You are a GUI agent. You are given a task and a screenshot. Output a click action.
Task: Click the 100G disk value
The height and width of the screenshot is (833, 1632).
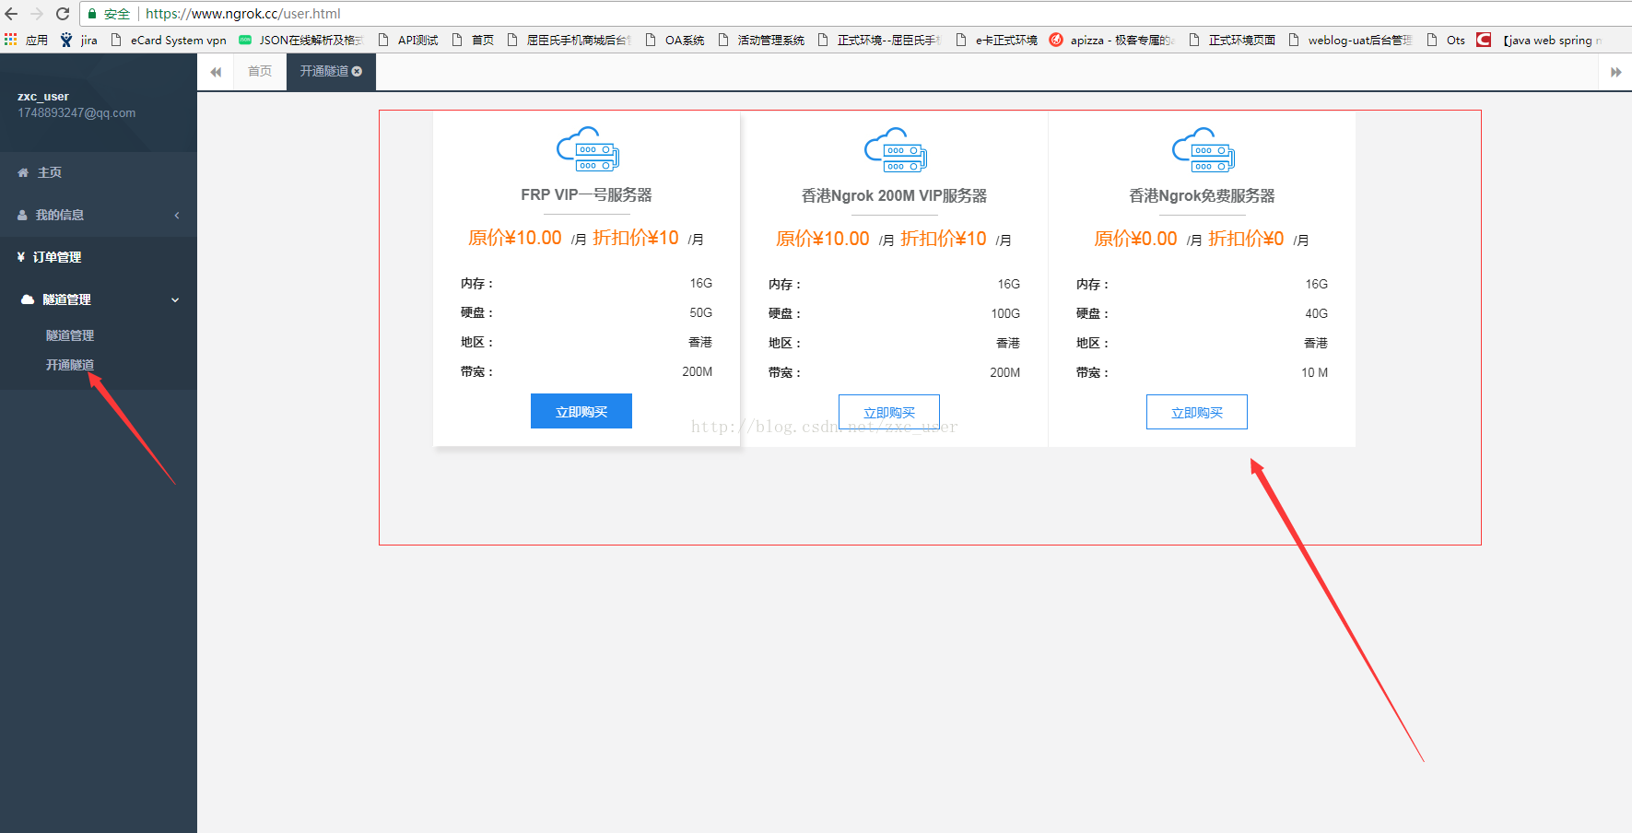(x=1005, y=313)
